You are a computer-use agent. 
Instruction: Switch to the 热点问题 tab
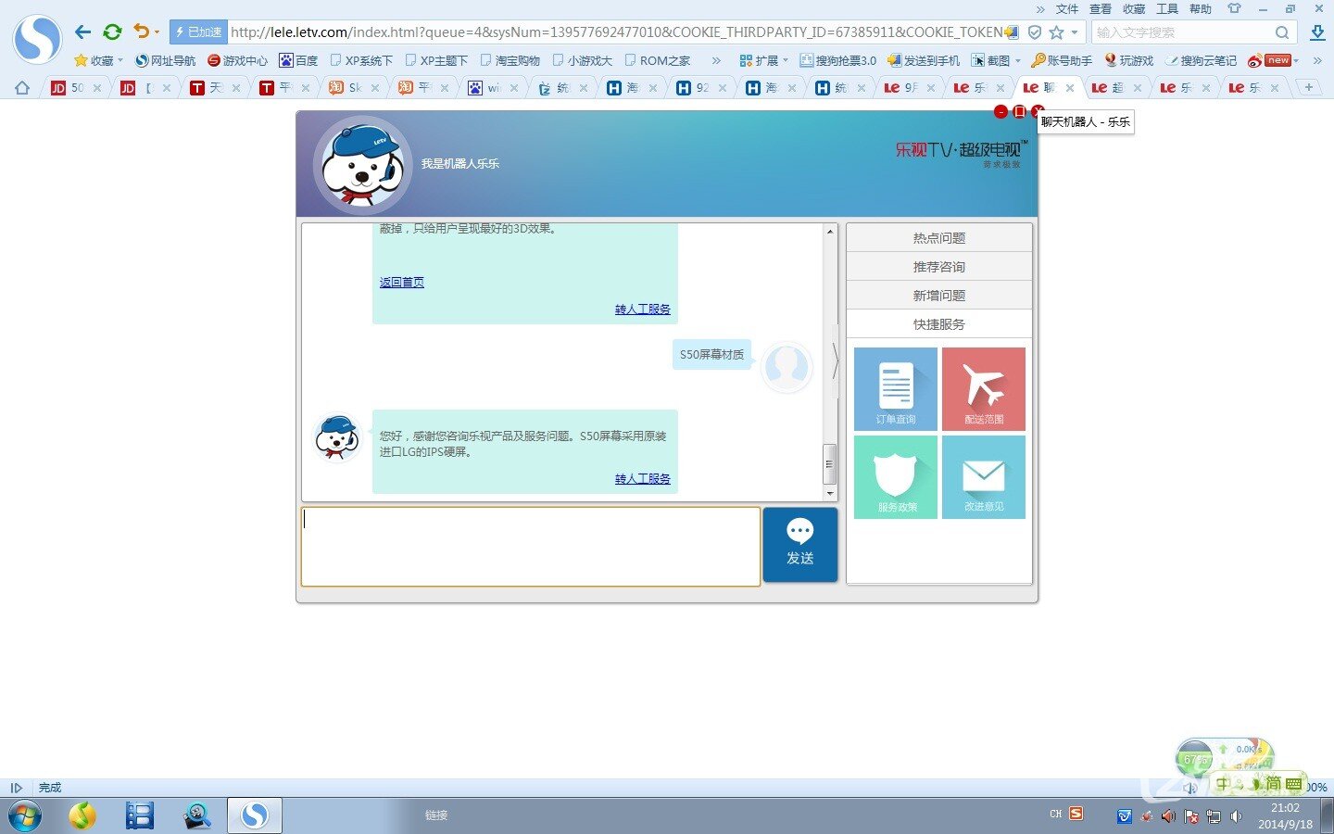939,238
